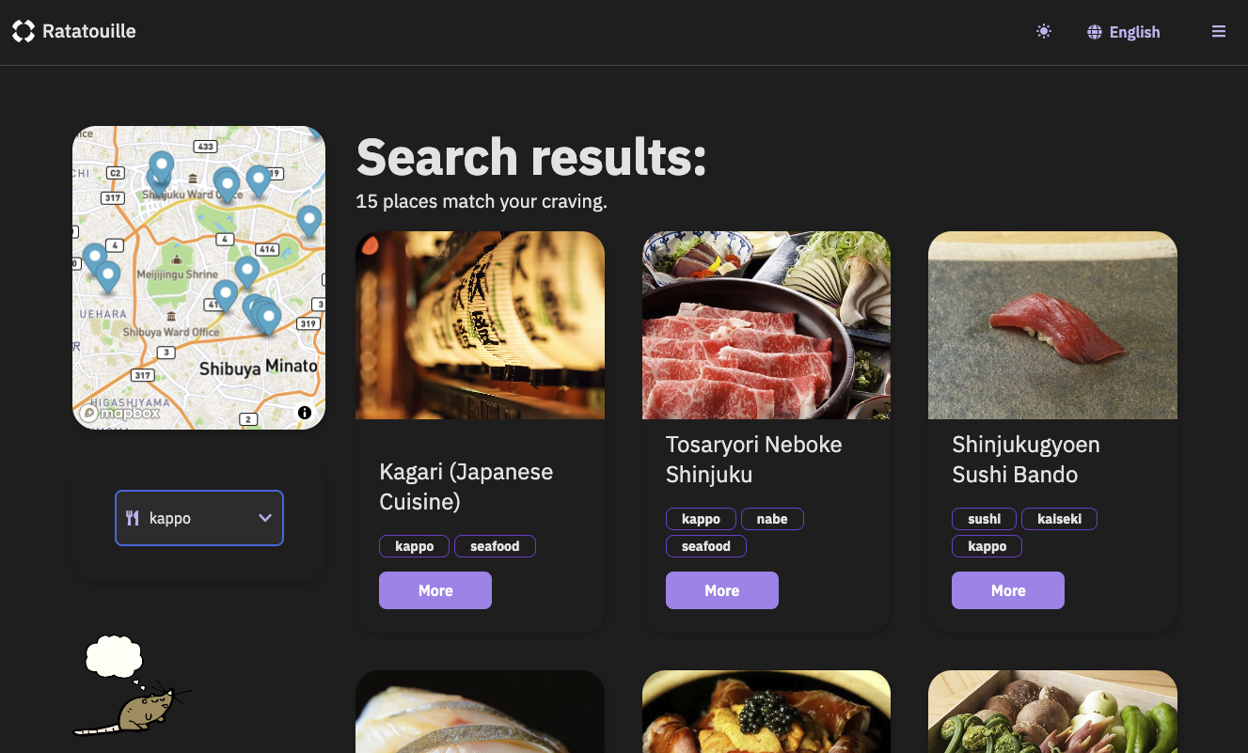Image resolution: width=1248 pixels, height=753 pixels.
Task: Click the Ratatouille logo icon
Action: (24, 30)
